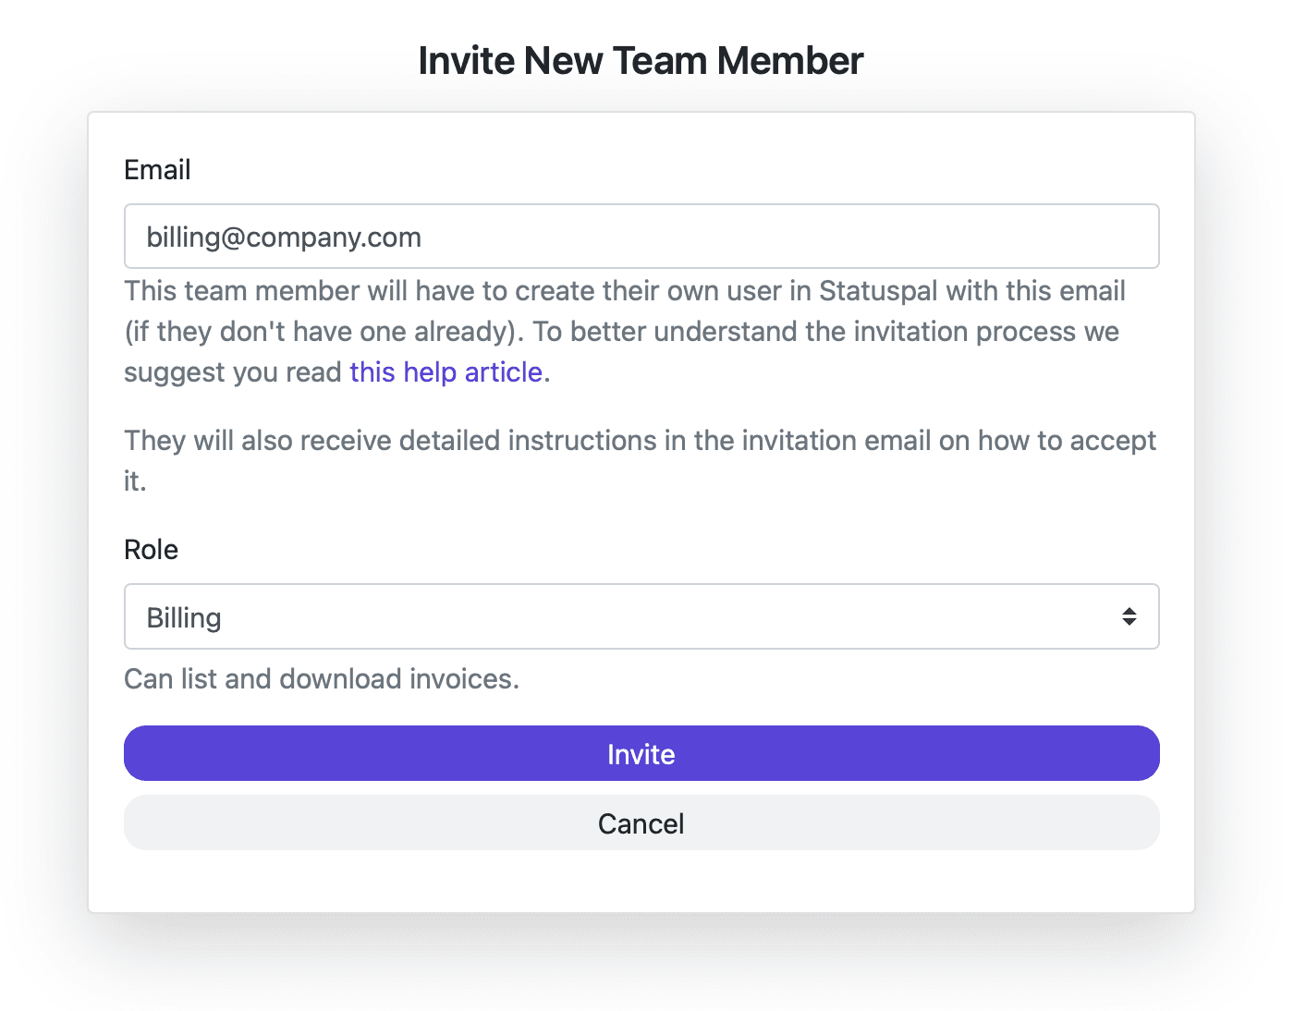
Task: Click the 'Can list and download invoices' description
Action: (x=321, y=678)
